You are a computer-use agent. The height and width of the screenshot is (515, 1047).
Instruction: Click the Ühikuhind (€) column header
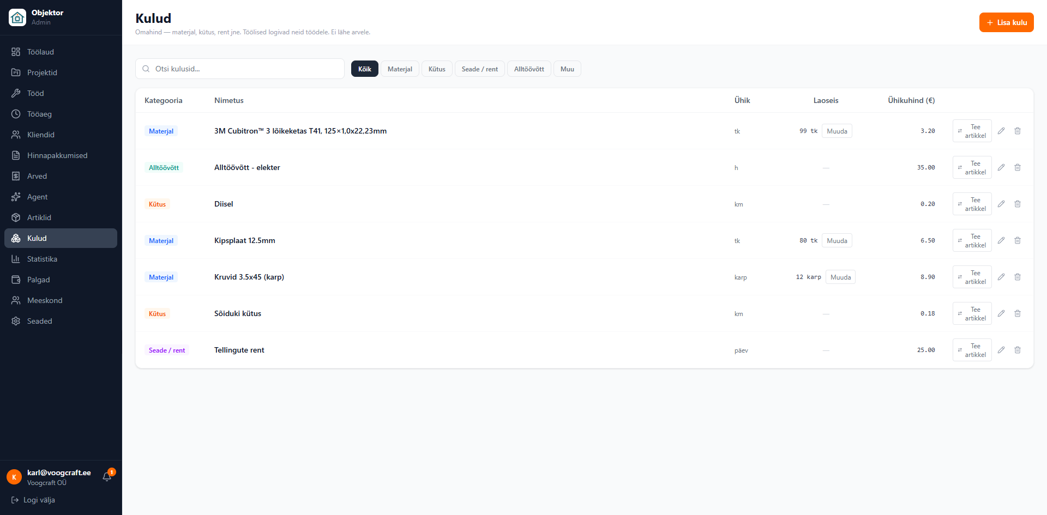pos(911,100)
